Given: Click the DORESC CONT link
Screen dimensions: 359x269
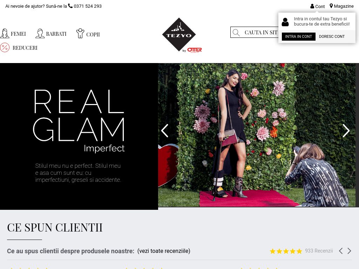Looking at the screenshot, I should 332,36.
